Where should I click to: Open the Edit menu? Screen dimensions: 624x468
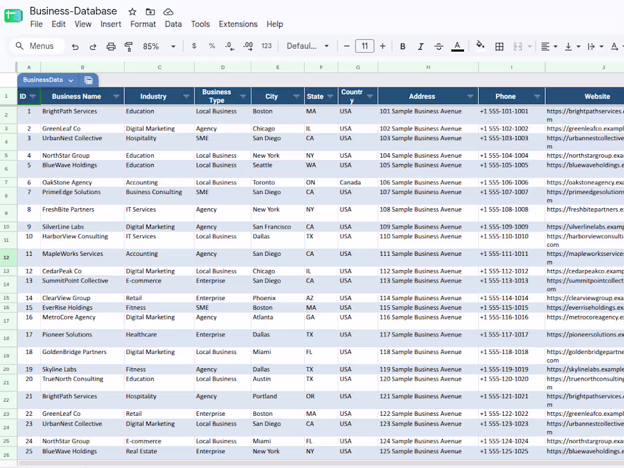(x=58, y=24)
